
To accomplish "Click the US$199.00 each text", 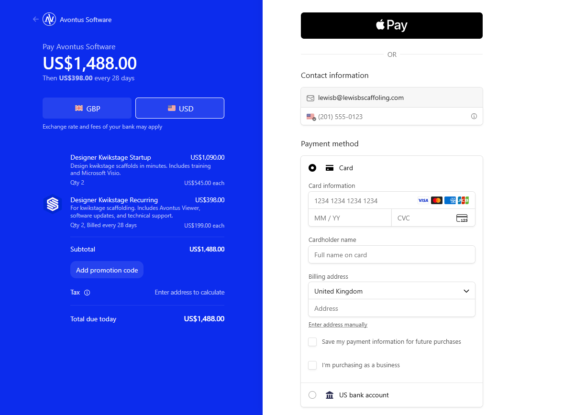I will (x=204, y=226).
